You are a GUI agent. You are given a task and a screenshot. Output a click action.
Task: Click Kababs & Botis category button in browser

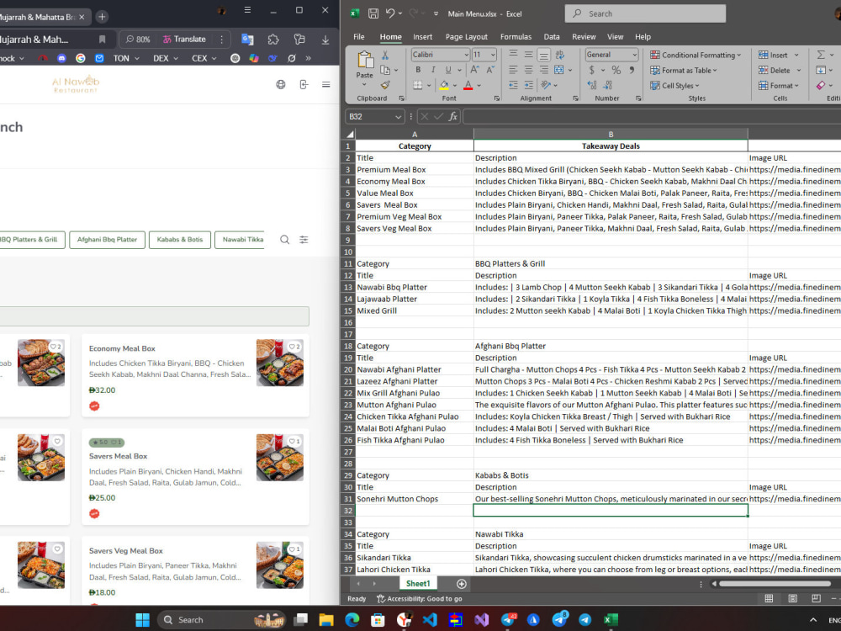click(180, 240)
